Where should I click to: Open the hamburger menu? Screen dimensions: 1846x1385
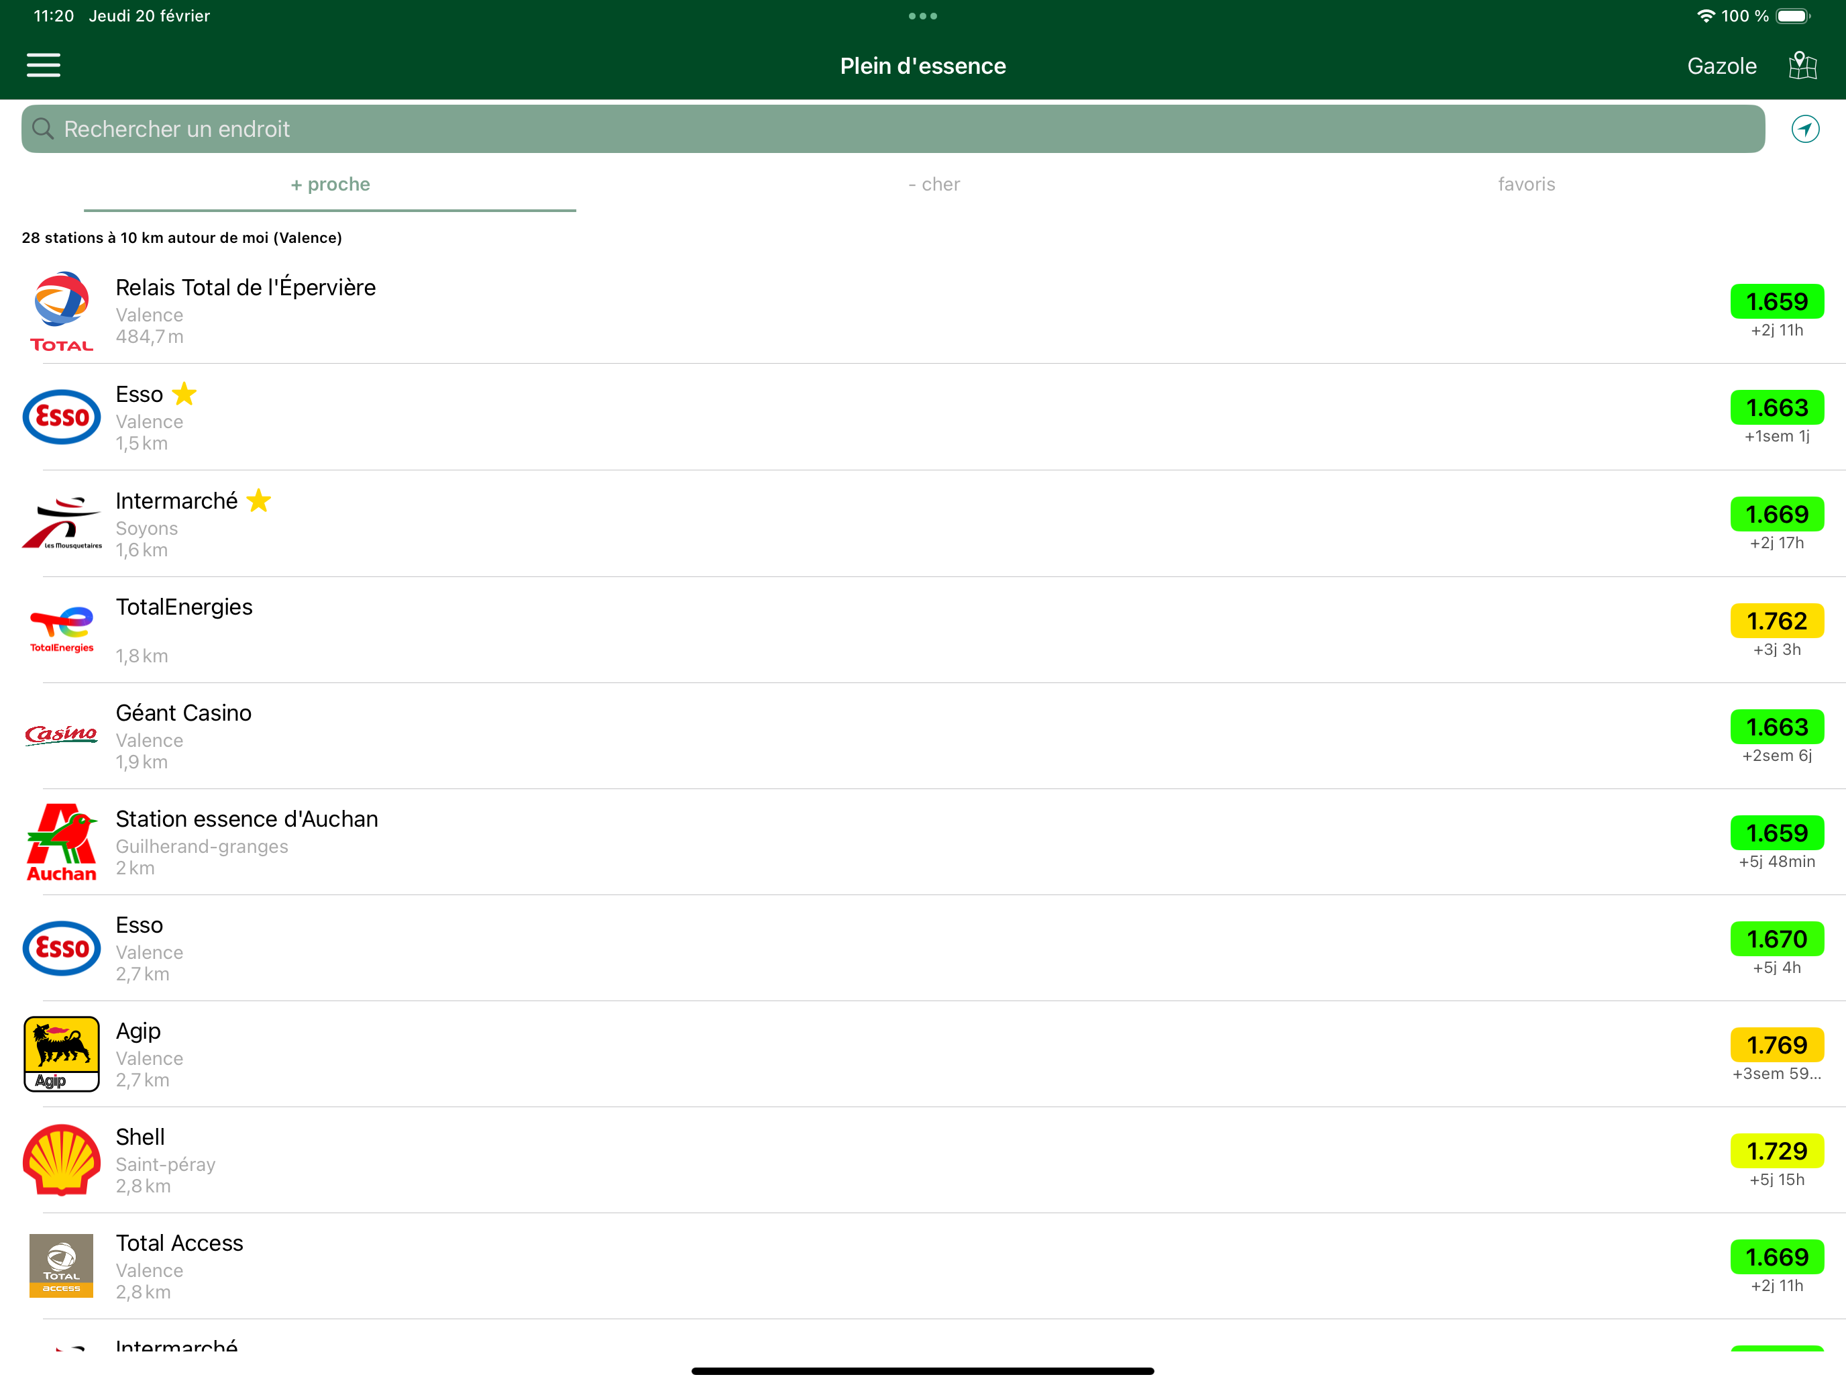[44, 65]
